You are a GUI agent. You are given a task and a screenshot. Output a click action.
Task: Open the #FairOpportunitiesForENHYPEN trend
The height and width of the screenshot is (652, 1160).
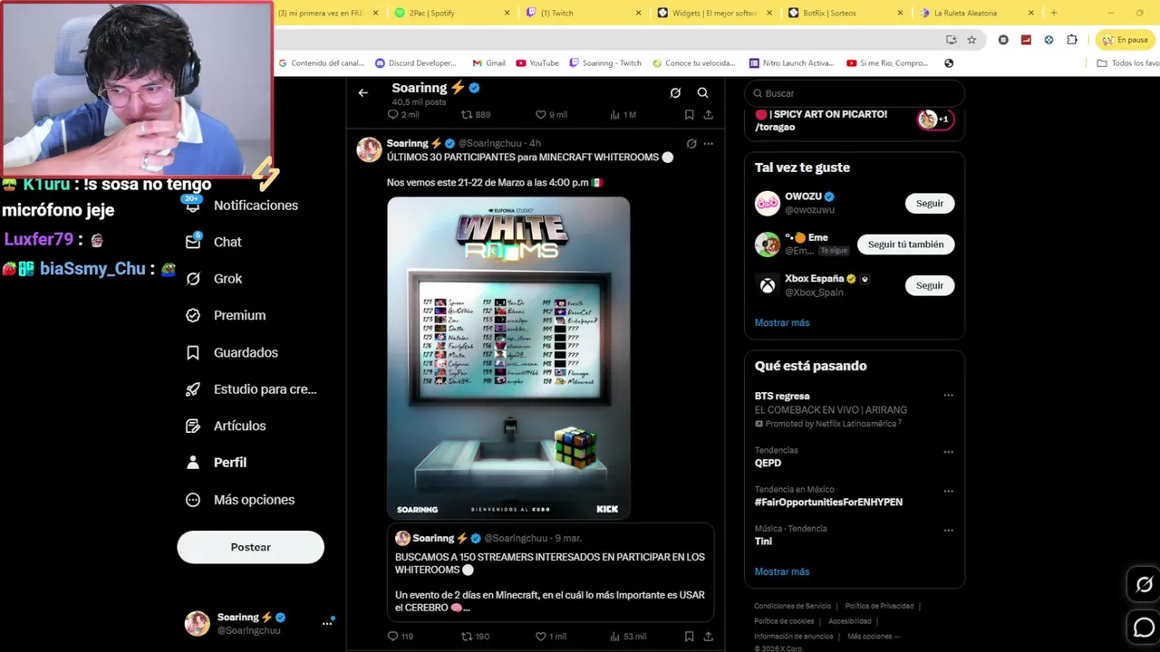pyautogui.click(x=828, y=502)
